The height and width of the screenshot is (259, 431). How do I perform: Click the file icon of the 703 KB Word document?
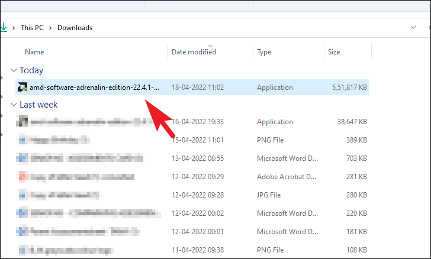[22, 158]
